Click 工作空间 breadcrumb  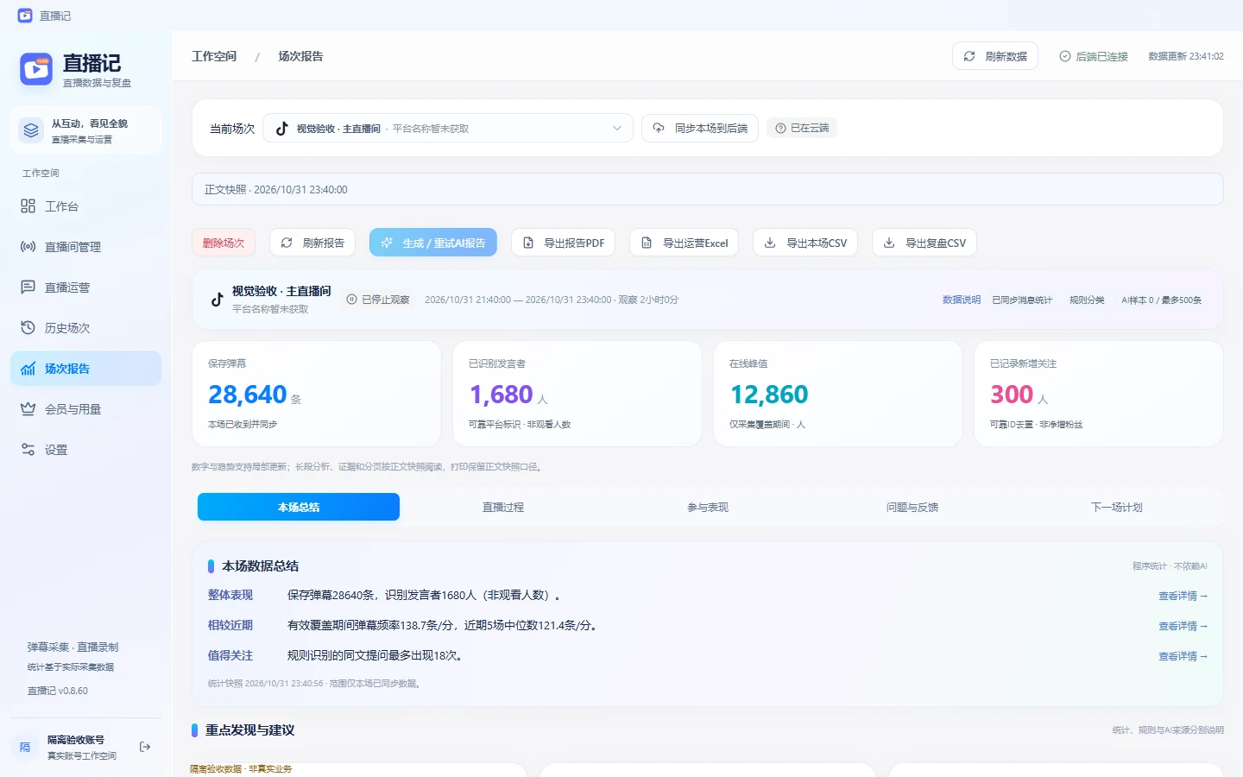[x=214, y=56]
